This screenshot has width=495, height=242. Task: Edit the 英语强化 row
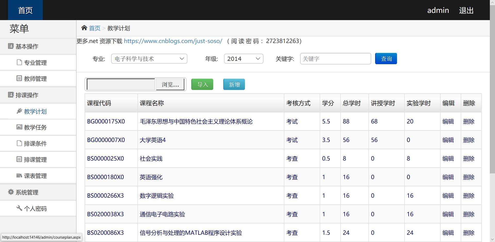click(x=448, y=177)
